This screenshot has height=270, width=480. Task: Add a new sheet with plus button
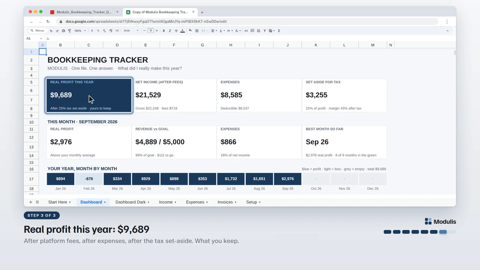tap(31, 202)
